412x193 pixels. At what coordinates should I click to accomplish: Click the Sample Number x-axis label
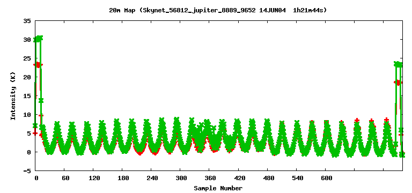click(218, 188)
